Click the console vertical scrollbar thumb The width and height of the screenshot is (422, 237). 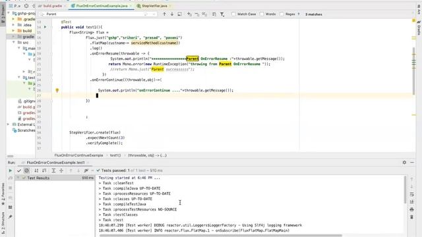click(405, 190)
